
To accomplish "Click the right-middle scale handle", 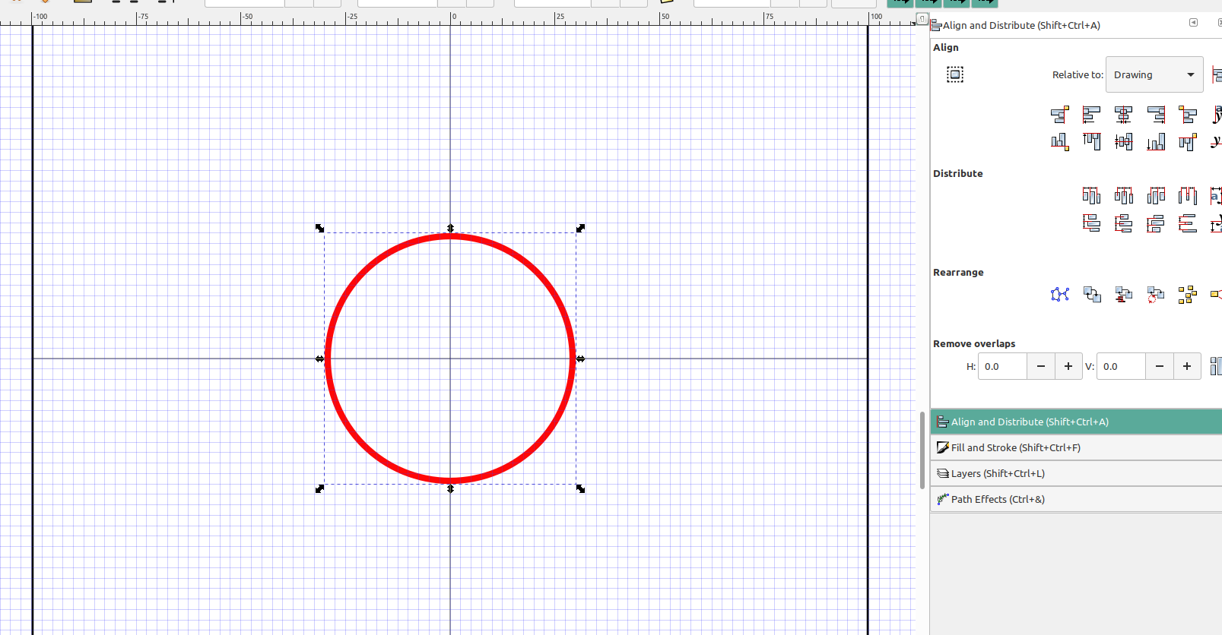I will tap(581, 359).
